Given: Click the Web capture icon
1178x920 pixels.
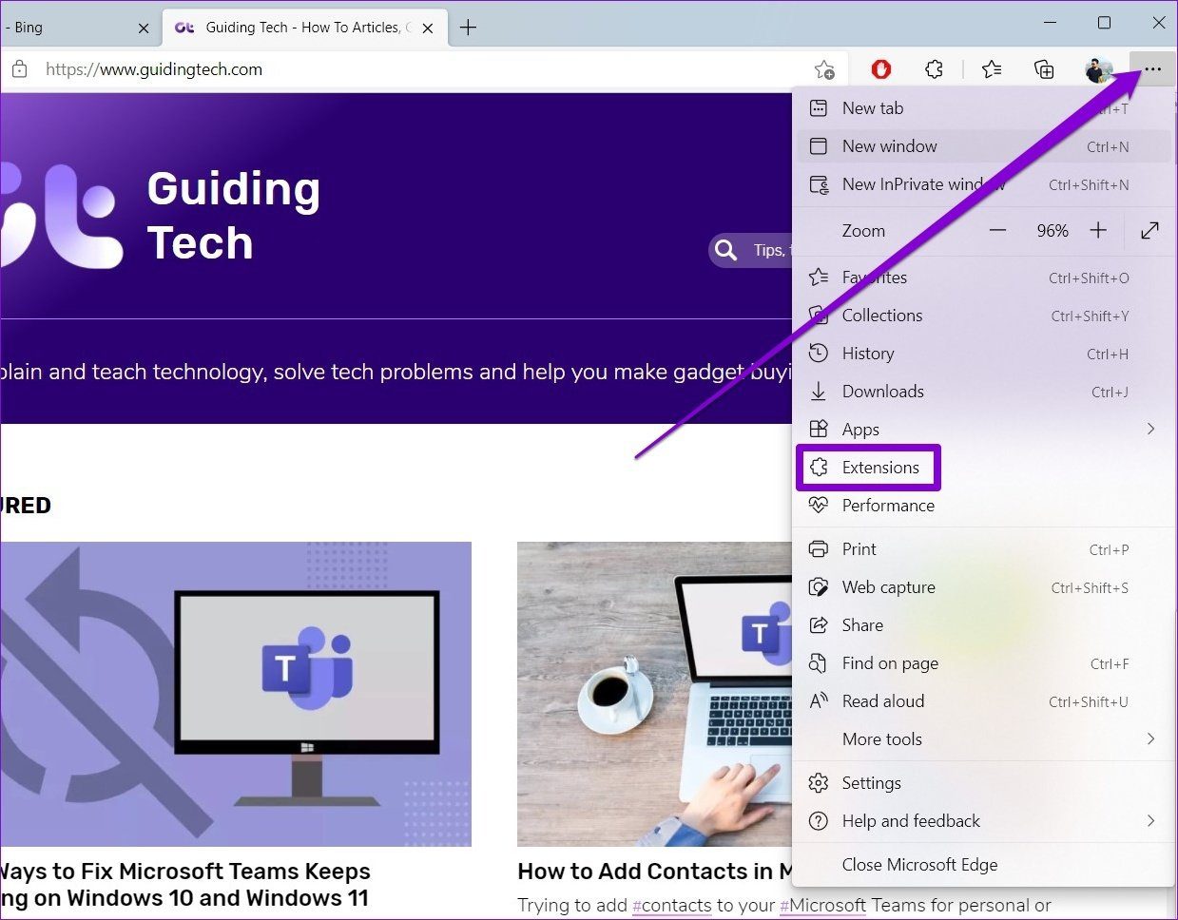Looking at the screenshot, I should [819, 587].
